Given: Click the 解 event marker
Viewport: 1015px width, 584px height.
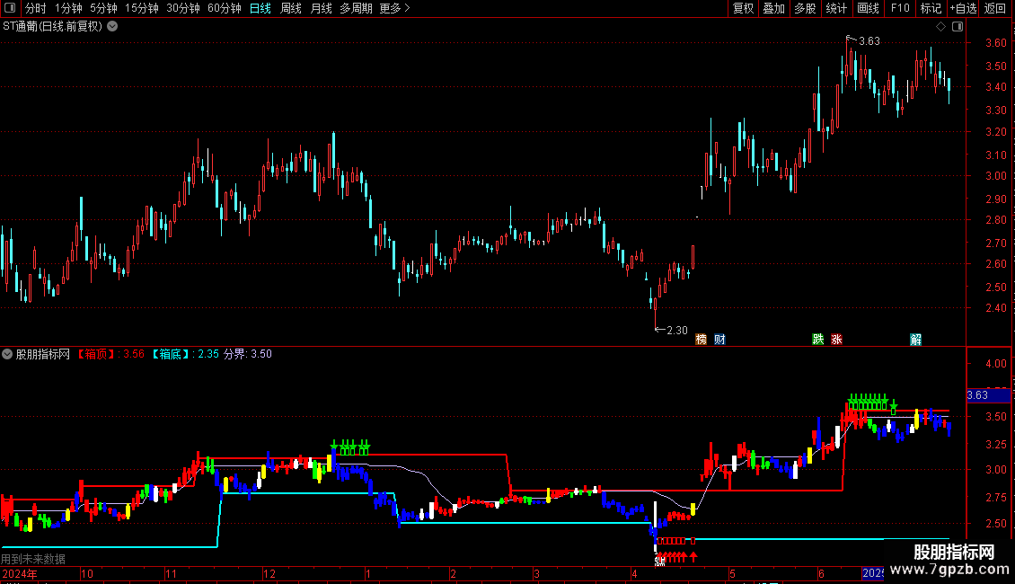Looking at the screenshot, I should (916, 340).
